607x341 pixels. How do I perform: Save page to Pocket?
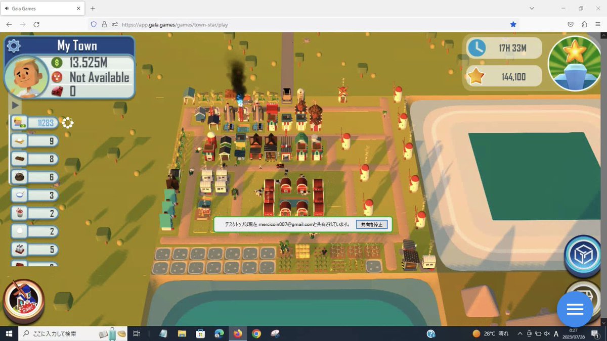click(x=571, y=24)
